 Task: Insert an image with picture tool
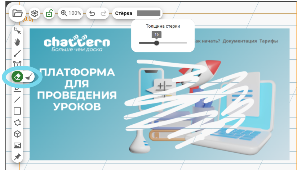point(17,145)
